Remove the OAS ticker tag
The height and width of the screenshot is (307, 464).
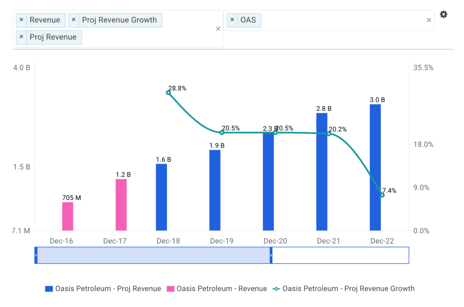(x=232, y=20)
